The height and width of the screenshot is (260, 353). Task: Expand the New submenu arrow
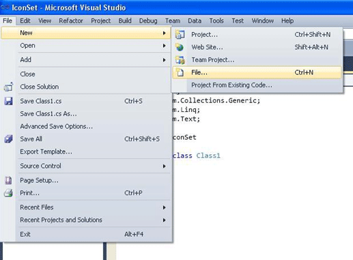point(164,33)
